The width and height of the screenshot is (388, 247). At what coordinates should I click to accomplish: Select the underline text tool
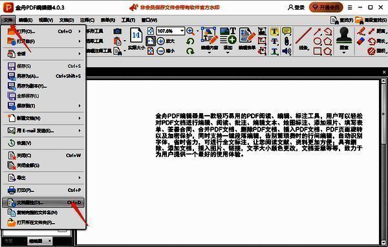click(x=274, y=51)
